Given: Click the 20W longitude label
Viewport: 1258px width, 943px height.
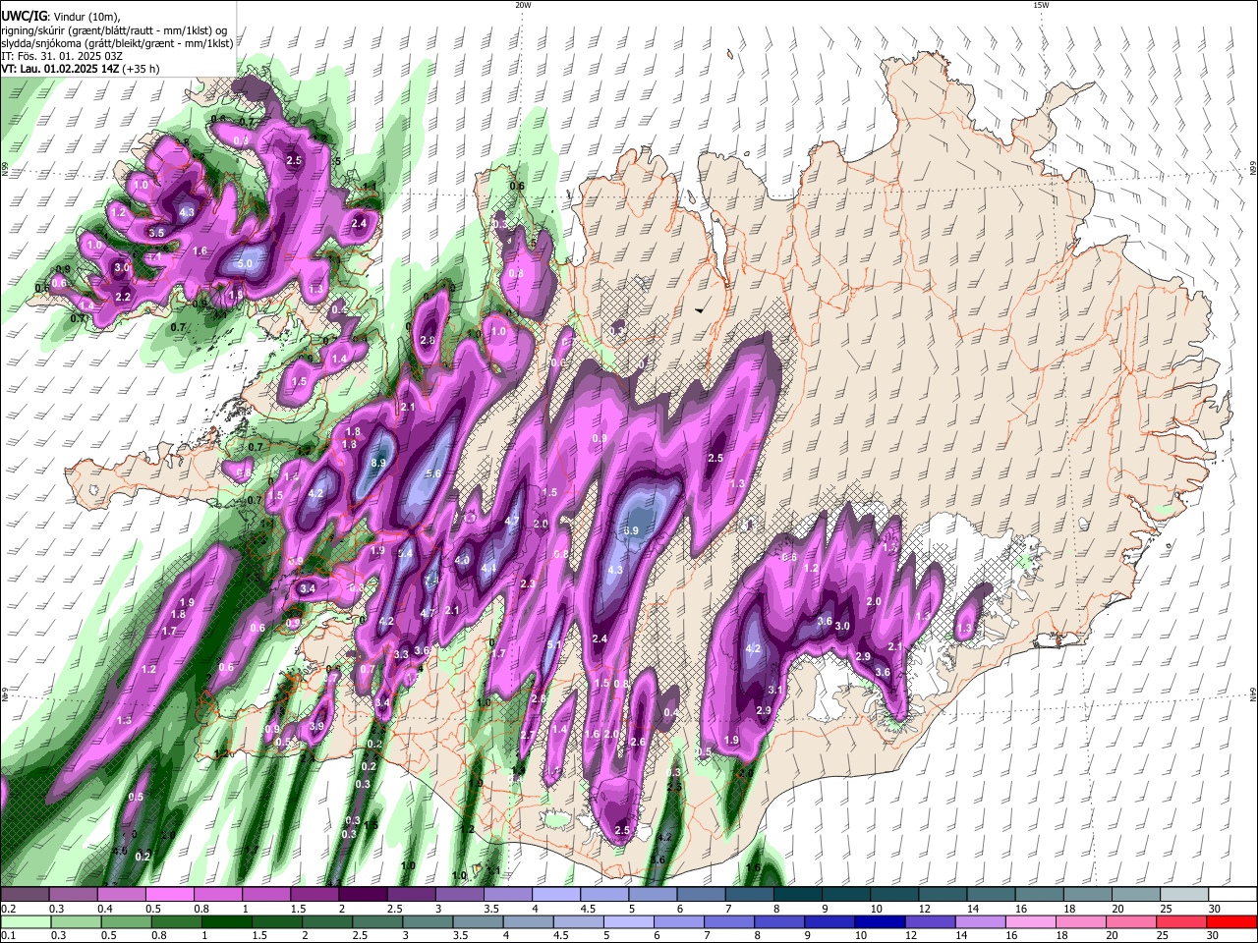Looking at the screenshot, I should [523, 5].
